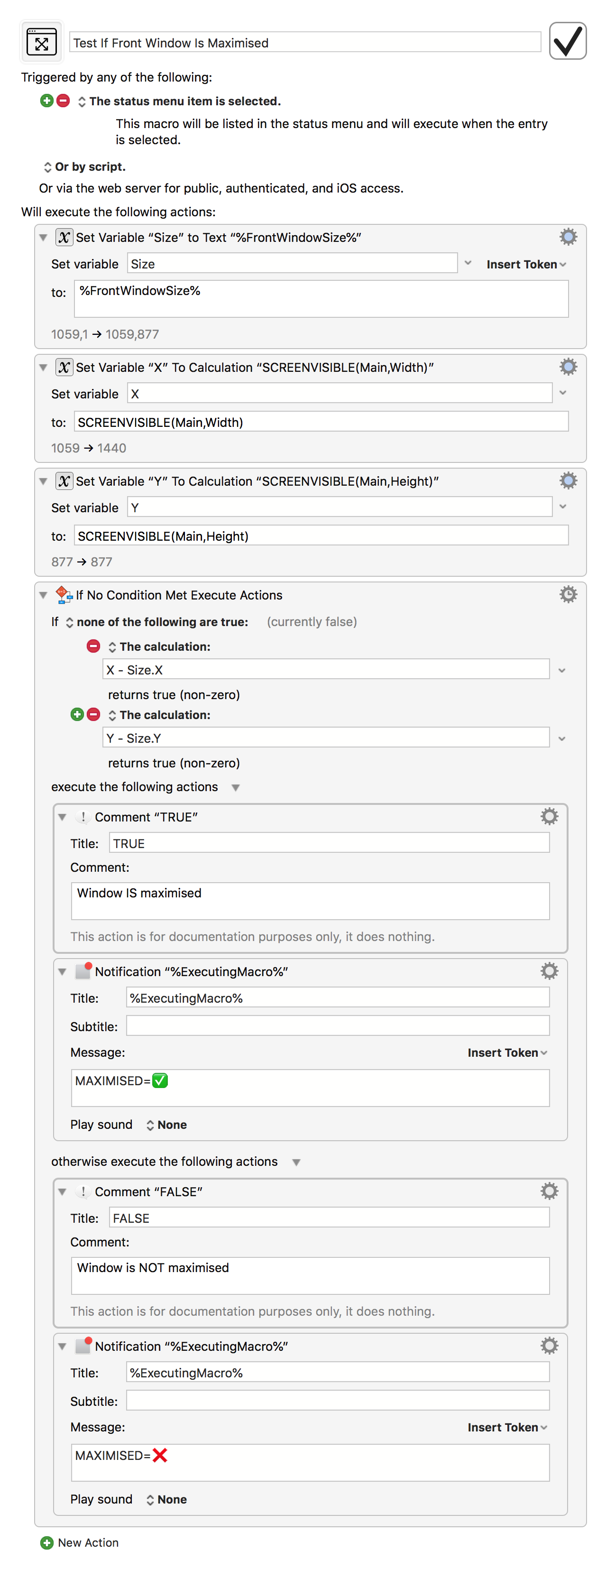Screen dimensions: 606x1569
Task: Open gear menu for If No Condition Met action
Action: pyautogui.click(x=568, y=594)
